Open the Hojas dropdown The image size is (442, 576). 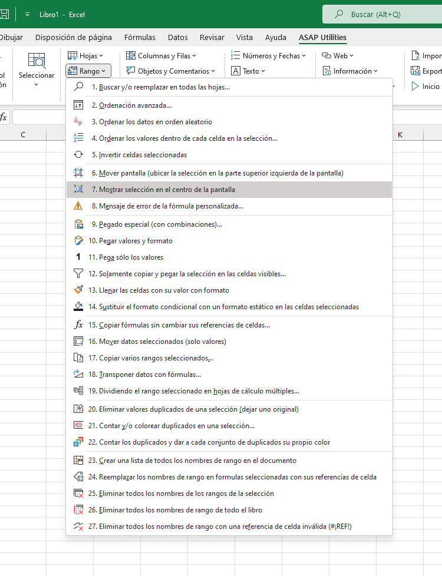[x=85, y=55]
